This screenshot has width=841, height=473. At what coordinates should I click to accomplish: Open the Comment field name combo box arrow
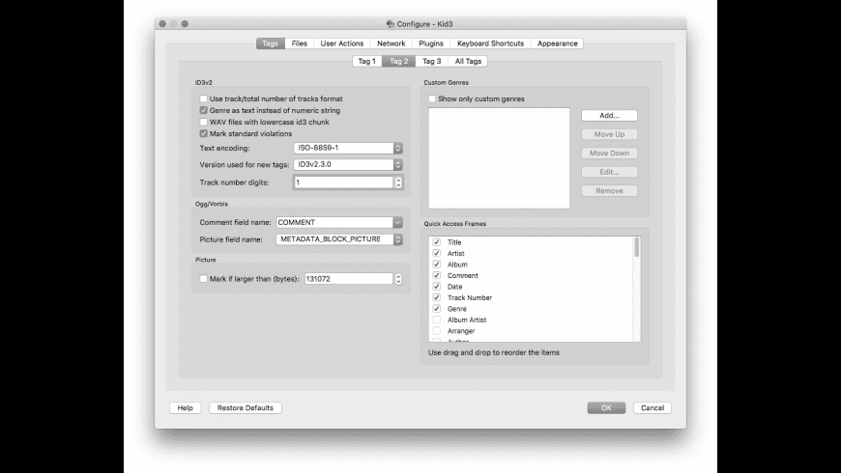[x=397, y=222]
